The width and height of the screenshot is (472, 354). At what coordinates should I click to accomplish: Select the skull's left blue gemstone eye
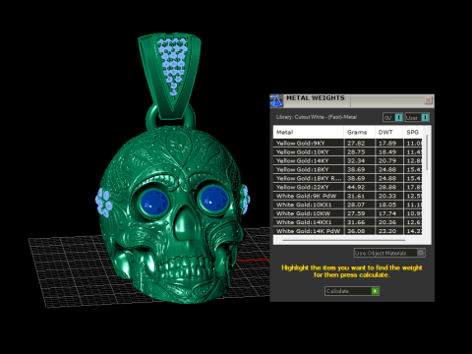(x=154, y=203)
